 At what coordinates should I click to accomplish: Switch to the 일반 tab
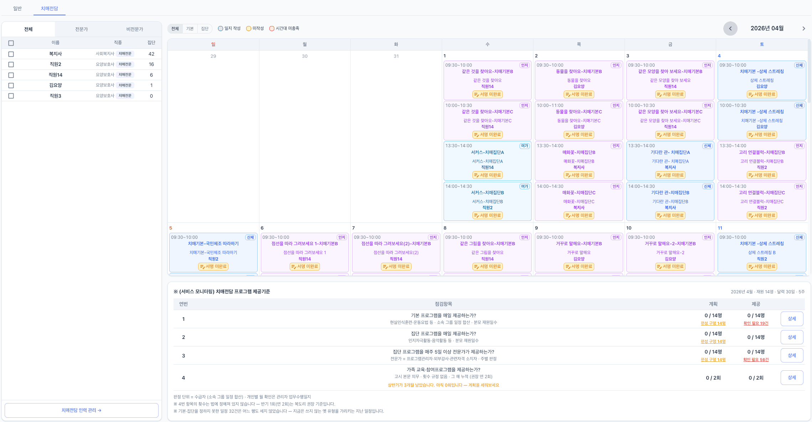[17, 8]
